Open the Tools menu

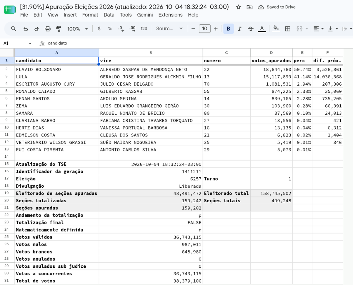[126, 15]
